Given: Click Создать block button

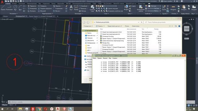Looking at the screenshot, I should (132, 6).
